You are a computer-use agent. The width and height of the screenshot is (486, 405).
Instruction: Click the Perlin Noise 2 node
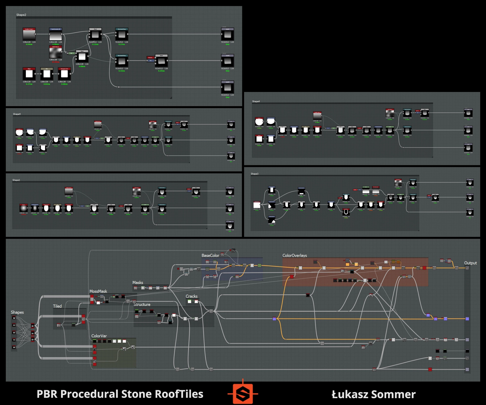point(55,52)
